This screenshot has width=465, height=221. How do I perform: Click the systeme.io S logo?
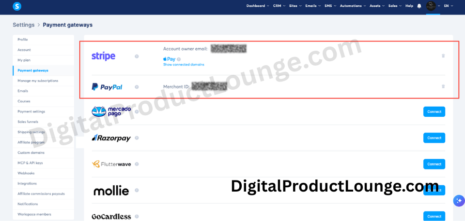pyautogui.click(x=17, y=6)
